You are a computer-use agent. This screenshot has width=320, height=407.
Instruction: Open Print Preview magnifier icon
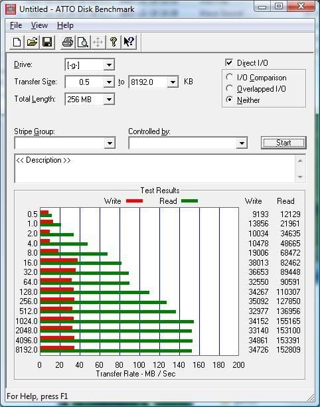(83, 42)
